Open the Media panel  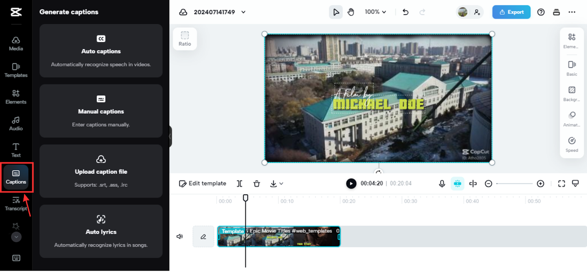[x=16, y=44]
